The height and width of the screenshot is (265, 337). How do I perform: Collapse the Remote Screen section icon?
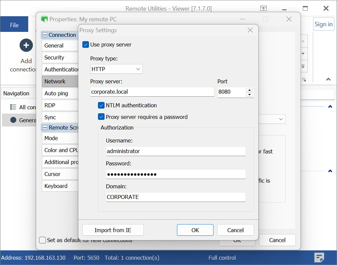[x=45, y=128]
